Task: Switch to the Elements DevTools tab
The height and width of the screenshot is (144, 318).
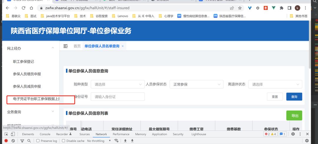Action: [x=28, y=134]
